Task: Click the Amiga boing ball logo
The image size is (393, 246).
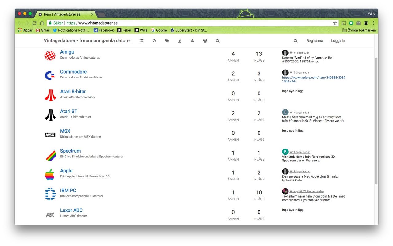Action: (x=50, y=55)
